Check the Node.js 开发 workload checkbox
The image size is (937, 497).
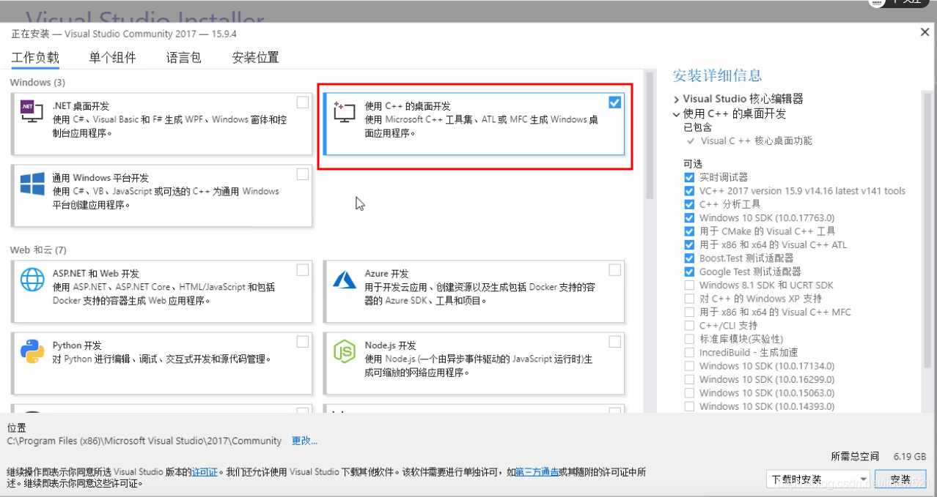[x=614, y=342]
